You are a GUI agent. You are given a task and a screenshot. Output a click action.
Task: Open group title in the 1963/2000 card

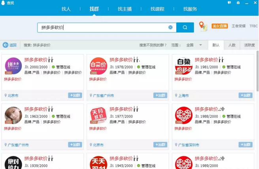[x=39, y=109]
